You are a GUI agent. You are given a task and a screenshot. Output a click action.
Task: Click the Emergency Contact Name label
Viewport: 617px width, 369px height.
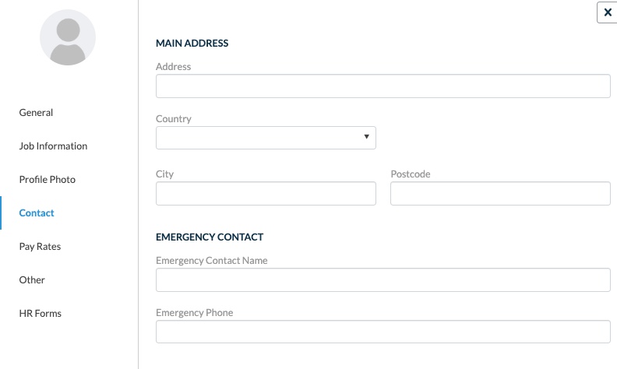(212, 261)
